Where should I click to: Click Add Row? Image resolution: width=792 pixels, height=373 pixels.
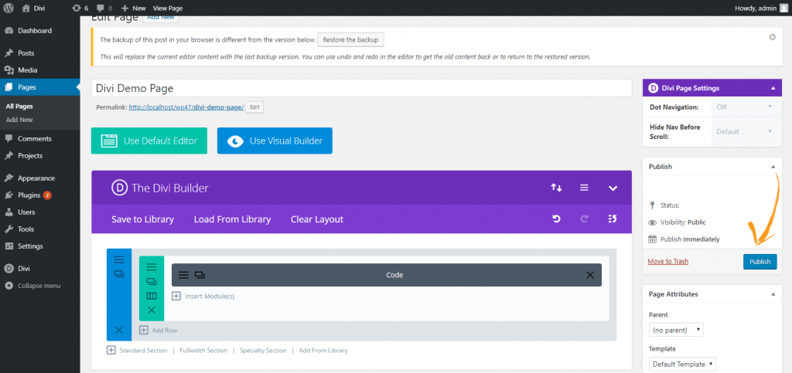[158, 331]
